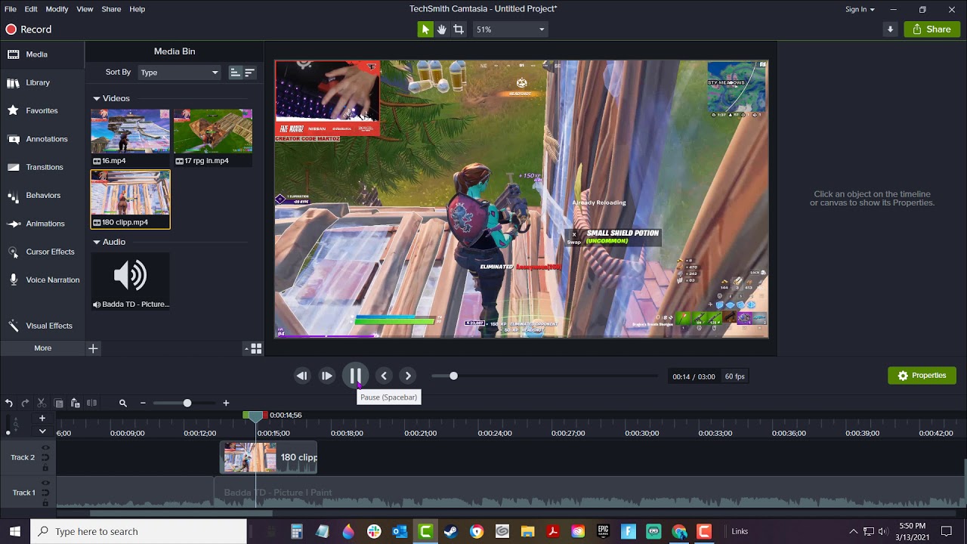Click the timeline magnifier zoom icon
Screen dimensions: 967x544
[123, 403]
